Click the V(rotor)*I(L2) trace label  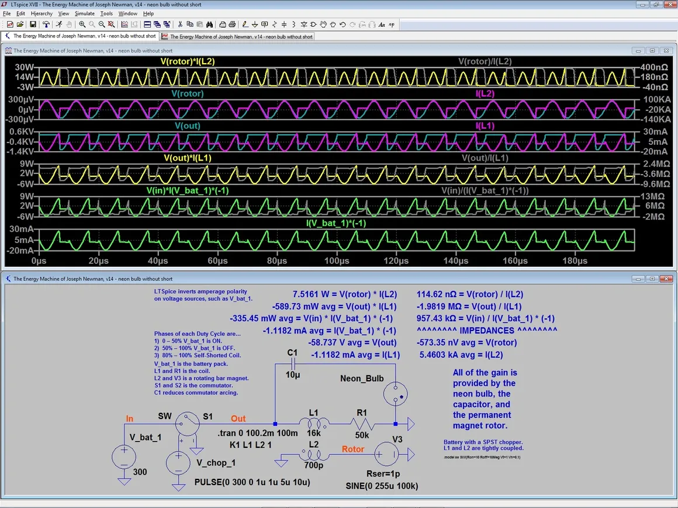point(188,61)
